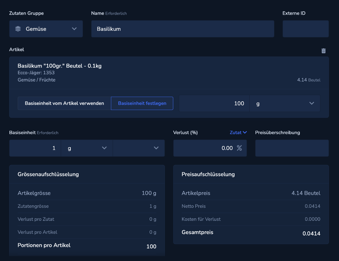Open the Basiseinheit unit dropdown showing g
Viewport: 339px width, 261px height.
[87, 148]
